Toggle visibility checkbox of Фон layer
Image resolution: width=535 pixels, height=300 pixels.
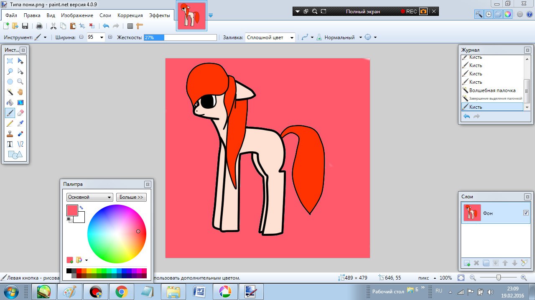pos(526,213)
